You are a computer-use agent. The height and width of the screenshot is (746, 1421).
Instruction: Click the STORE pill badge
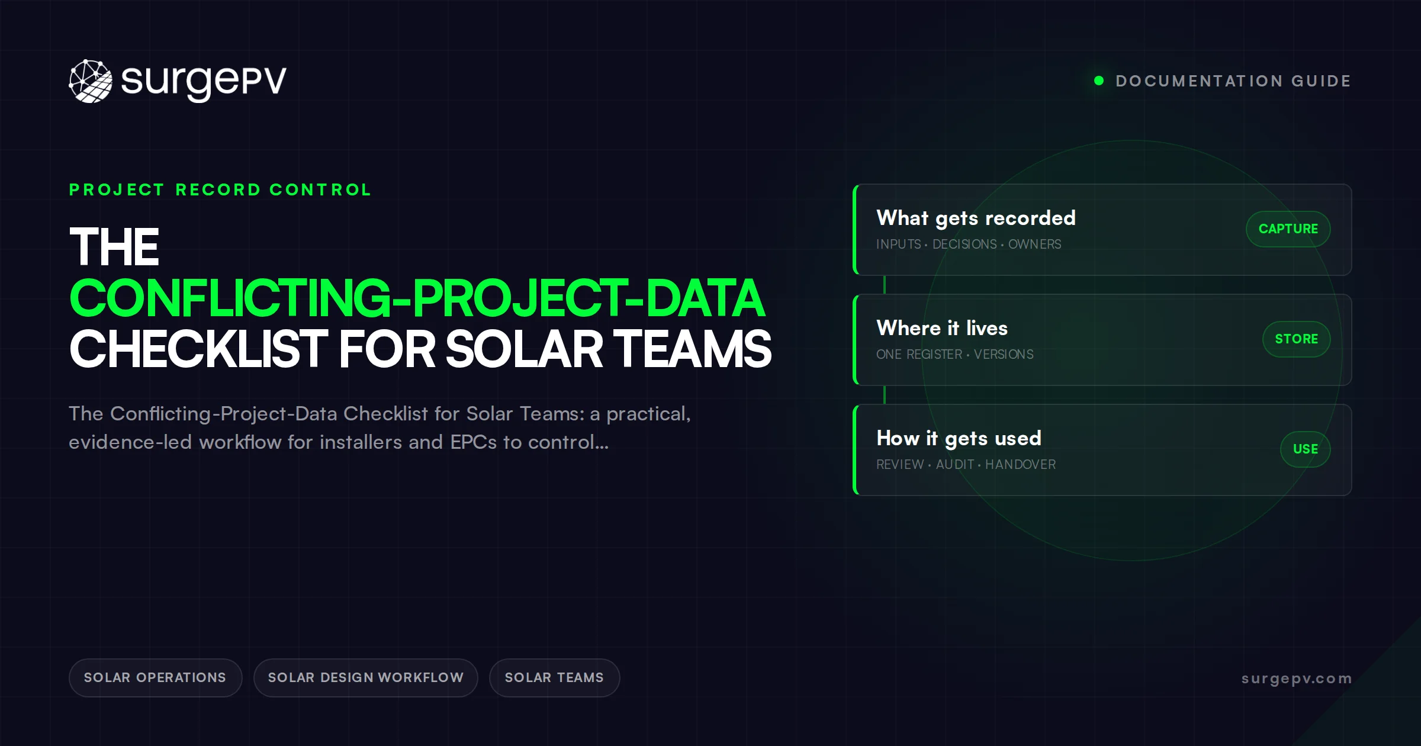tap(1297, 339)
